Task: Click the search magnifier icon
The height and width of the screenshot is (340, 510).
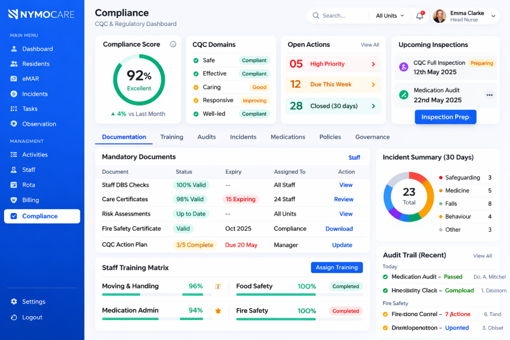Action: click(315, 15)
